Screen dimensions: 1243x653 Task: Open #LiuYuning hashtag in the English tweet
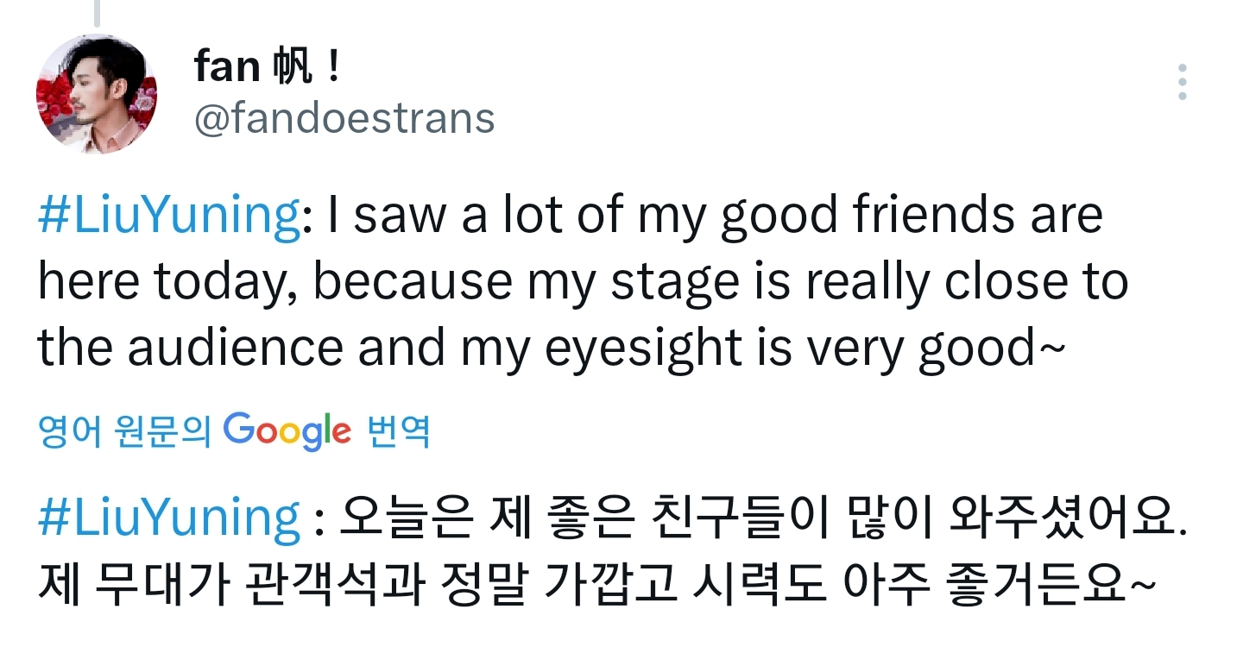[x=169, y=215]
